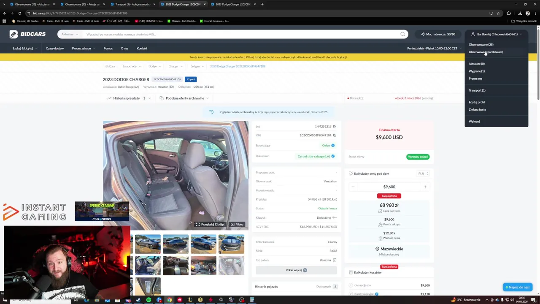Open the Bartłomiej Chlebowski account menu
This screenshot has height=304, width=540.
[497, 34]
